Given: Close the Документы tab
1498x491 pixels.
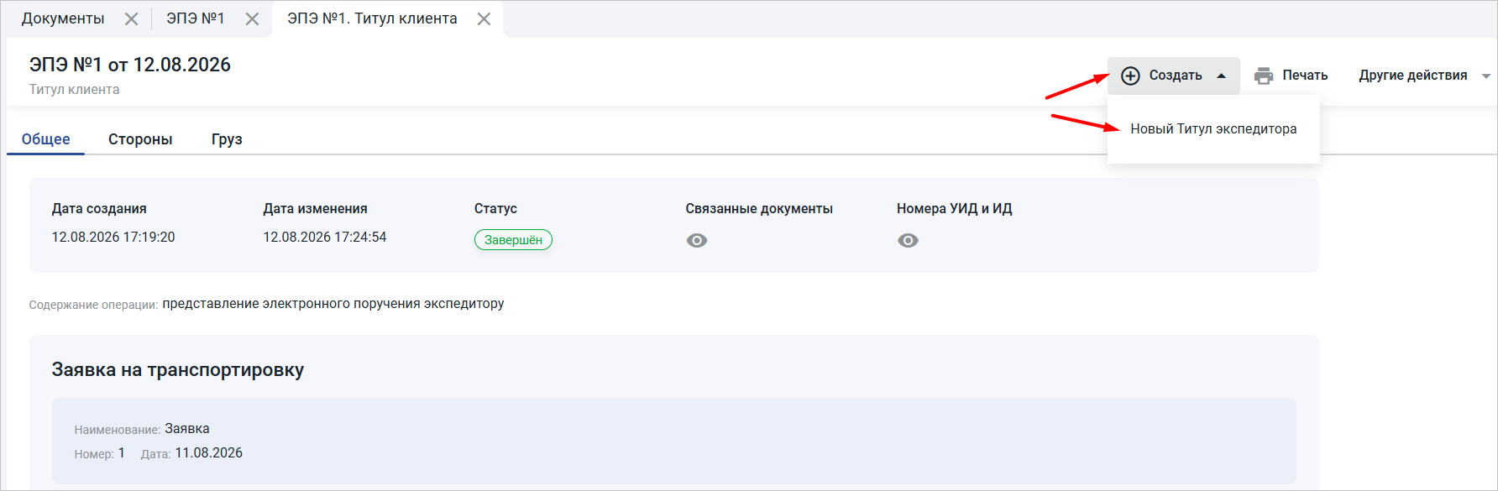Looking at the screenshot, I should click(131, 18).
